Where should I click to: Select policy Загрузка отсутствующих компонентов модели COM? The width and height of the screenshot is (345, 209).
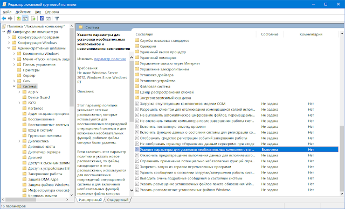coord(183,104)
